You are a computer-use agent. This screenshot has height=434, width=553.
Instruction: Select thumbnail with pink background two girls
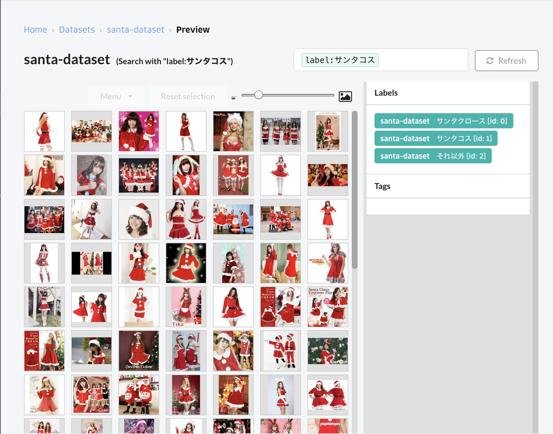(x=139, y=131)
